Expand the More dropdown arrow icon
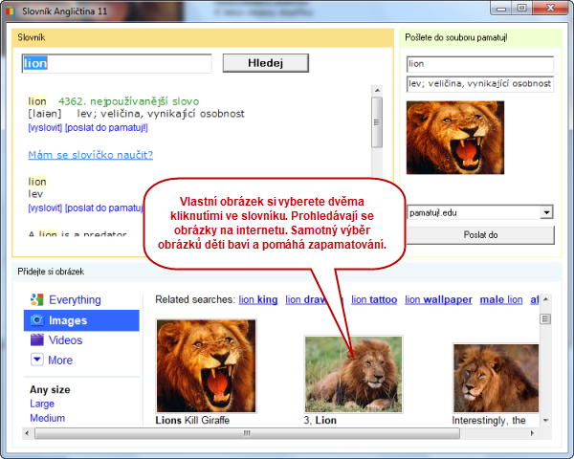The width and height of the screenshot is (574, 459). point(37,360)
